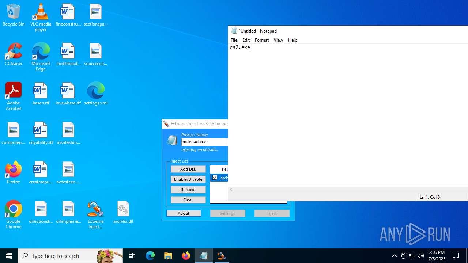Open the notification center
The height and width of the screenshot is (263, 468).
click(456, 256)
